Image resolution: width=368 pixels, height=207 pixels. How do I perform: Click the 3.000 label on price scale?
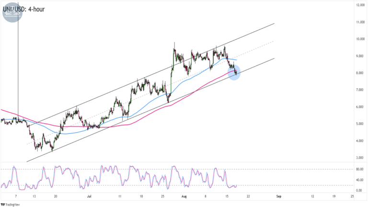(360, 158)
